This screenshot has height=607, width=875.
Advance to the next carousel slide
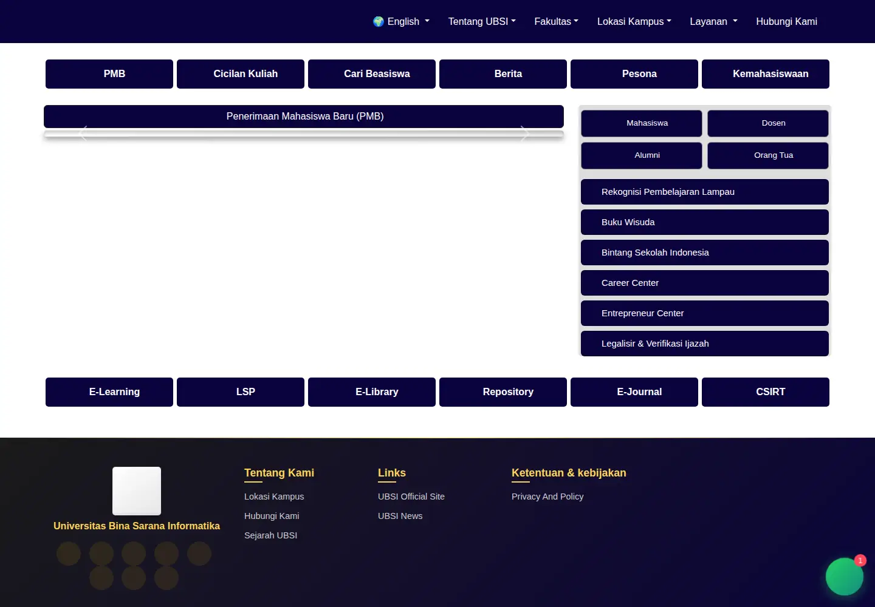(524, 133)
